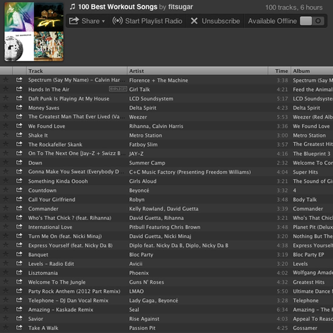Star the song We Found Love
The height and width of the screenshot is (333, 333).
[x=5, y=126]
